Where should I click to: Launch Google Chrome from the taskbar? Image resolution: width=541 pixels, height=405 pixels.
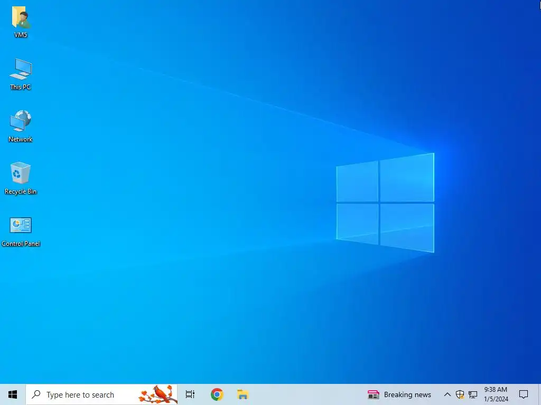[x=217, y=394]
